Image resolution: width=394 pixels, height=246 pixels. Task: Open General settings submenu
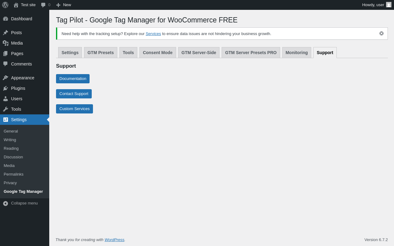(x=25, y=131)
